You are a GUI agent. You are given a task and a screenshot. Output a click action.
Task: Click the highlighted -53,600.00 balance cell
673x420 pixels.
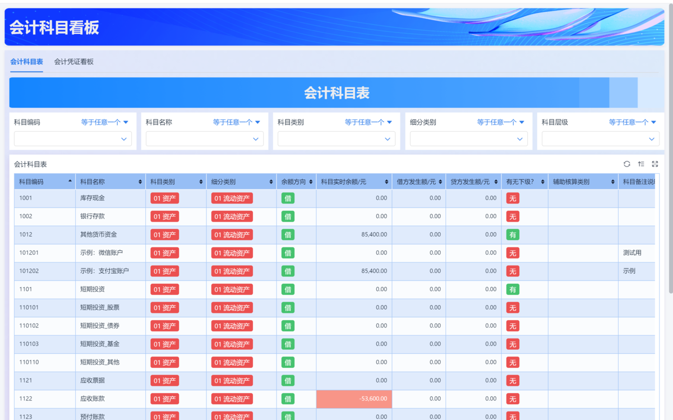tap(354, 399)
